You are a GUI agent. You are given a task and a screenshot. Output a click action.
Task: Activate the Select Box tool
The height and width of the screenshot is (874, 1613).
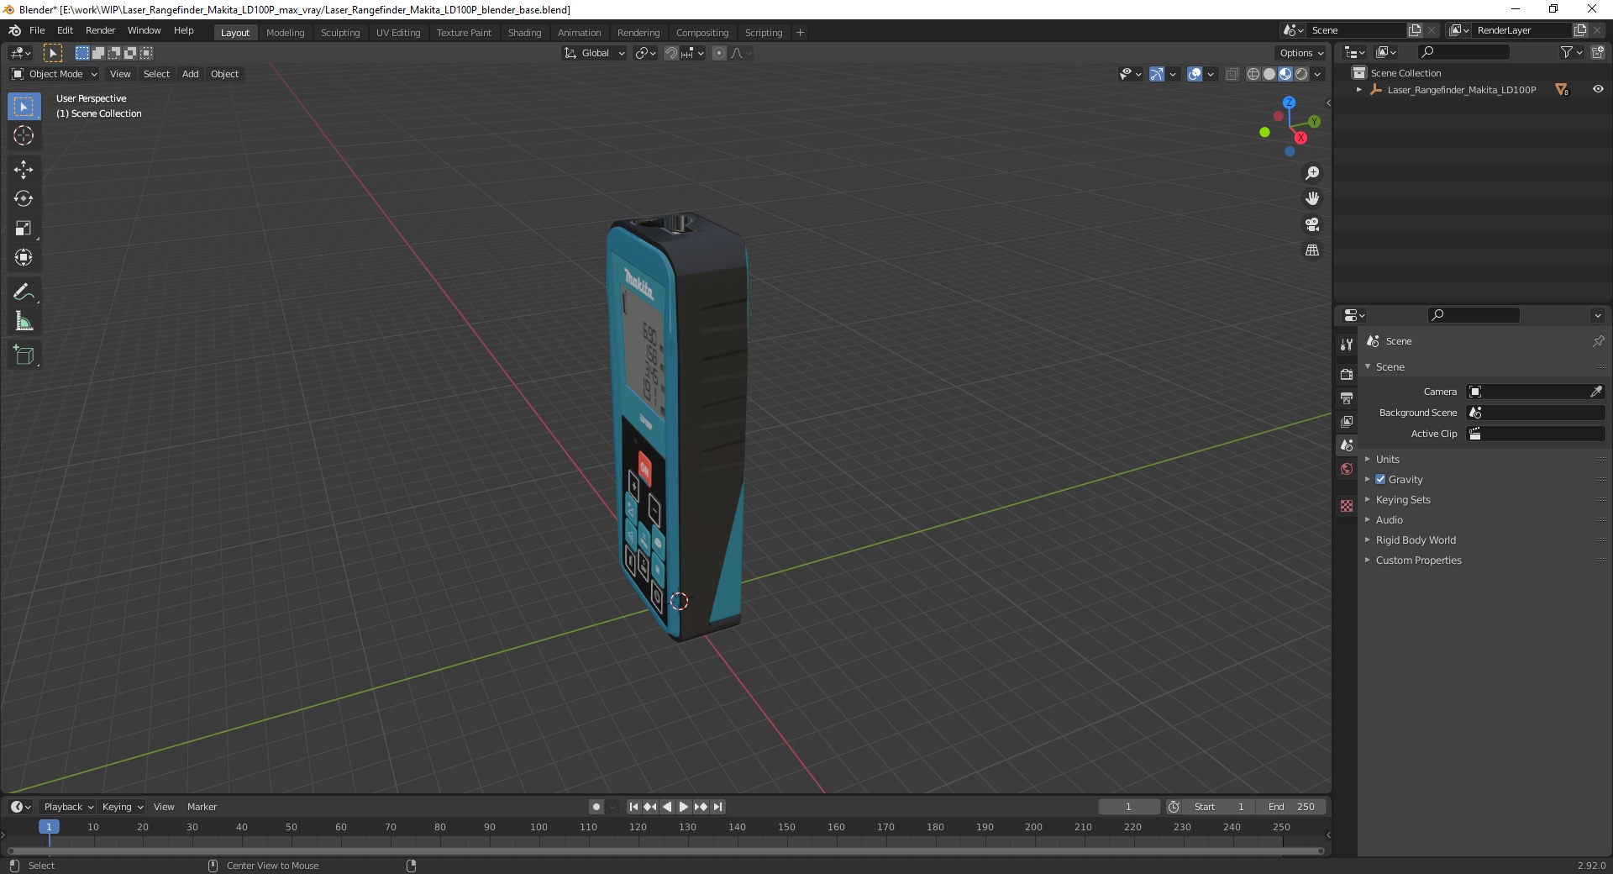click(x=24, y=107)
